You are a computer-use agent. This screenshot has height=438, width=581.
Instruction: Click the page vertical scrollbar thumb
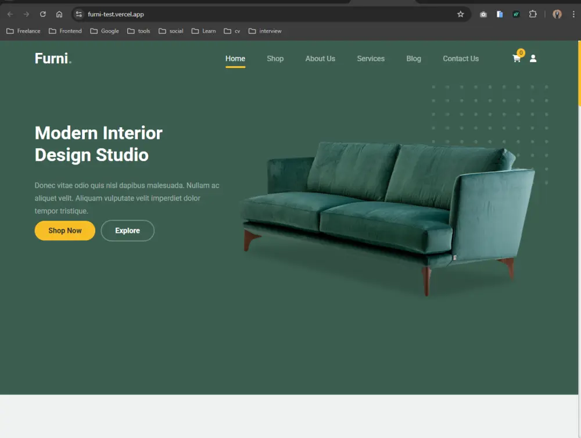coord(579,74)
